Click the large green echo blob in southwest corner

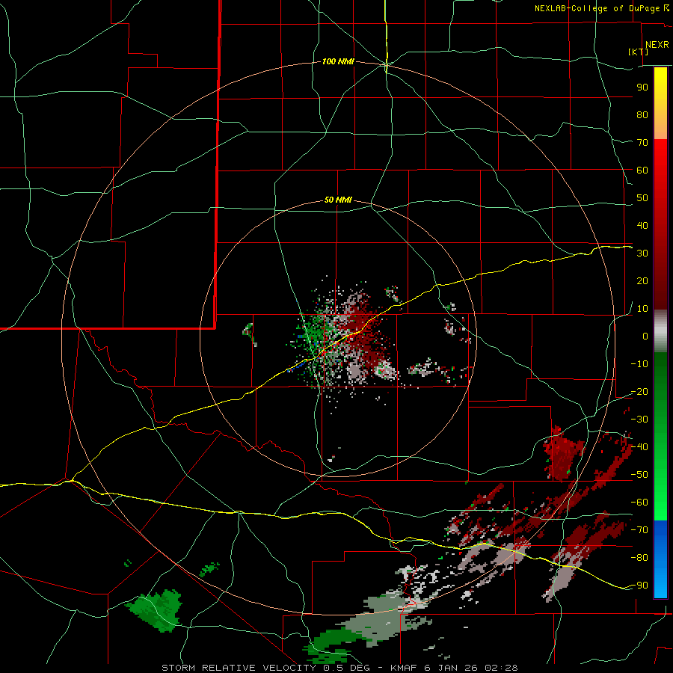pyautogui.click(x=157, y=610)
